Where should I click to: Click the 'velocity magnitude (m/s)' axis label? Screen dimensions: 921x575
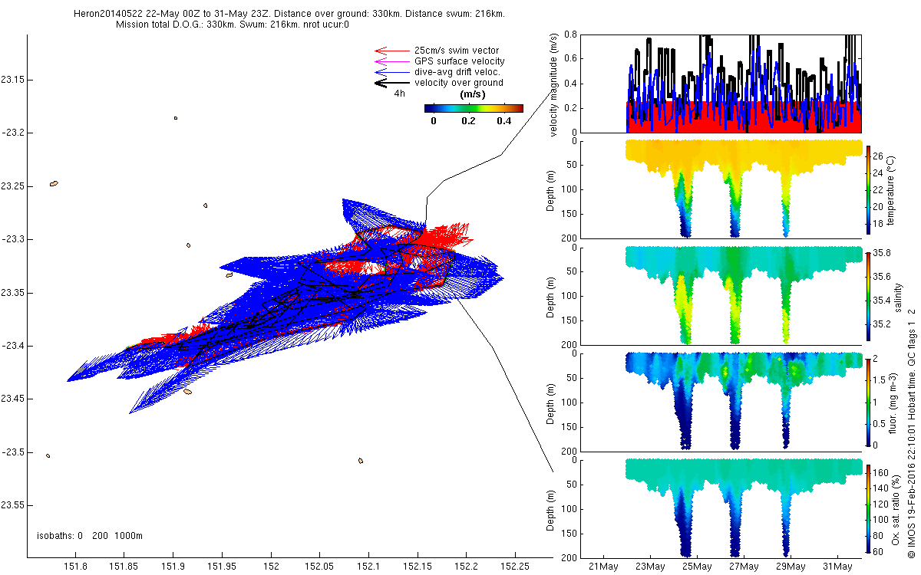[554, 84]
